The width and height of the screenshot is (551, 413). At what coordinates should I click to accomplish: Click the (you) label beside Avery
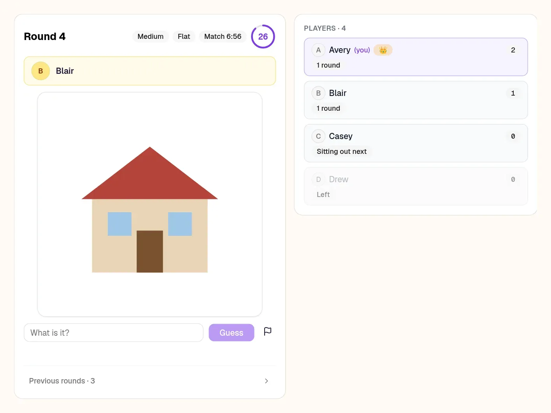(x=362, y=50)
